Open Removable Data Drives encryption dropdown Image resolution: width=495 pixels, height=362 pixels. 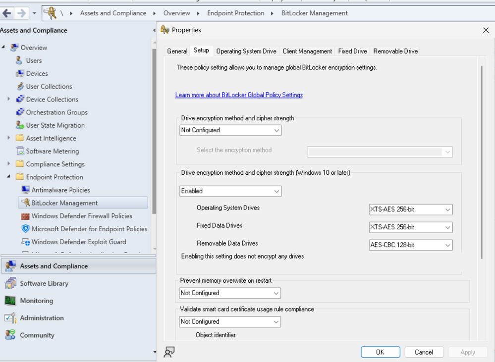point(410,245)
